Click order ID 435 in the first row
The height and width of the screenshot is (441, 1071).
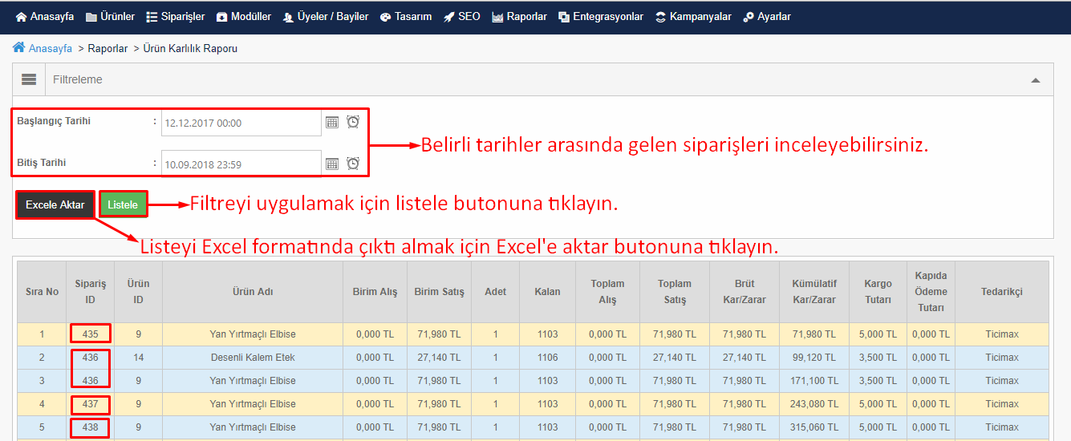91,334
